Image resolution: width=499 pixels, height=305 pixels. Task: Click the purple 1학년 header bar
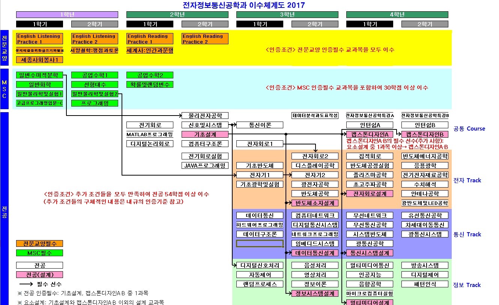[x=67, y=15]
